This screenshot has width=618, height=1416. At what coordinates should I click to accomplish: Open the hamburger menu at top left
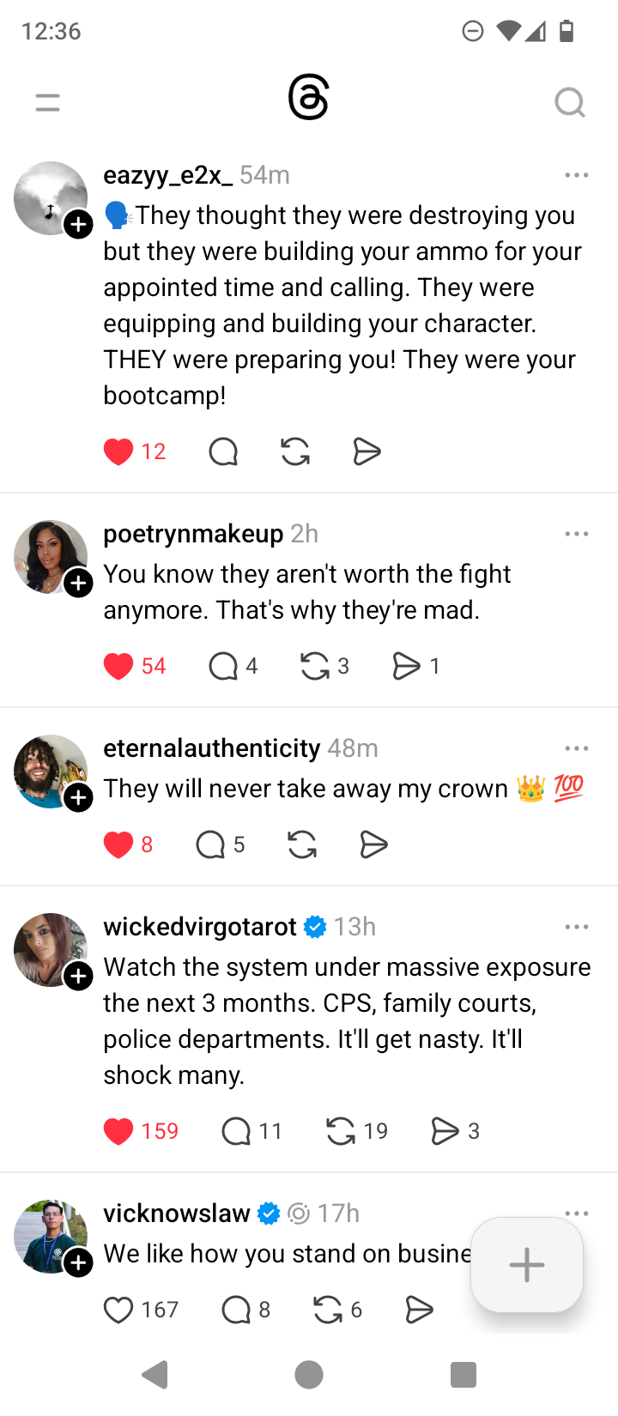[48, 103]
